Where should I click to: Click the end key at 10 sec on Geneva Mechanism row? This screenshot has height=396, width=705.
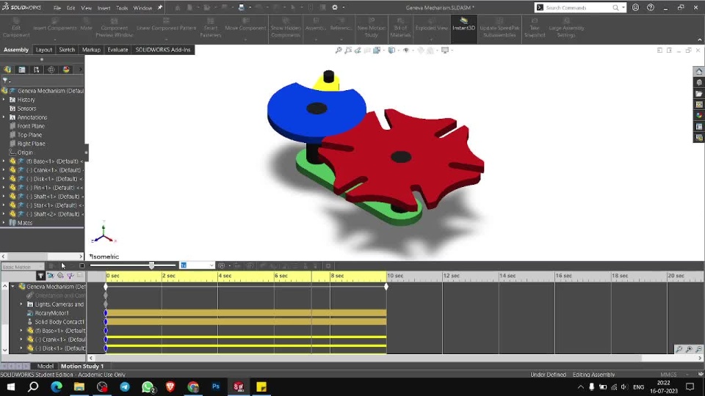[386, 287]
